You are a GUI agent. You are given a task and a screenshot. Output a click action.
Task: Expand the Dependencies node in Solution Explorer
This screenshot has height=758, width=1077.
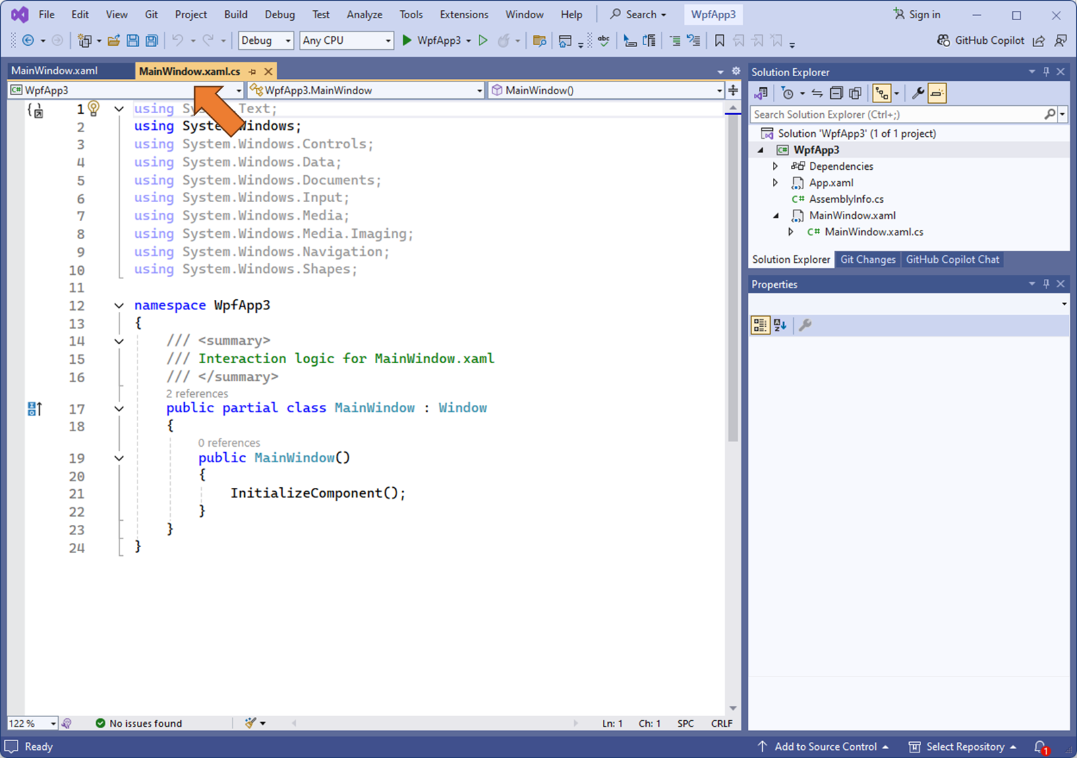click(x=776, y=166)
